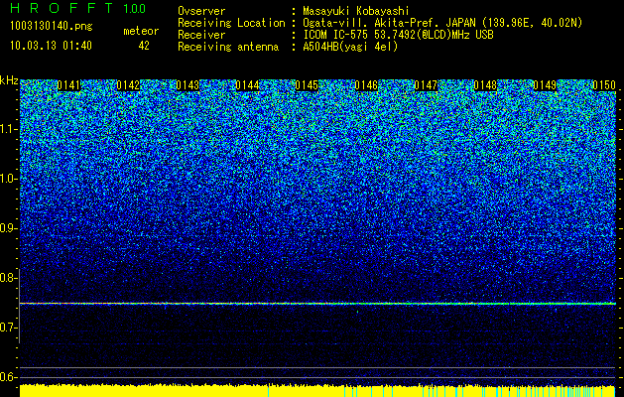This screenshot has width=624, height=397.
Task: Click the A504HB(yagi 4el) antenna value
Action: [350, 47]
